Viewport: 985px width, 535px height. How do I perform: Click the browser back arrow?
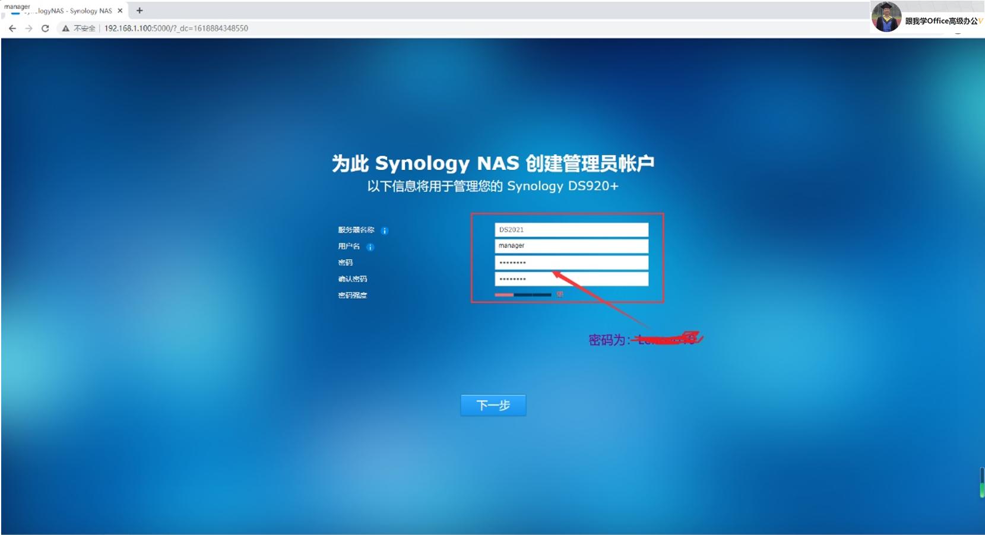tap(12, 28)
